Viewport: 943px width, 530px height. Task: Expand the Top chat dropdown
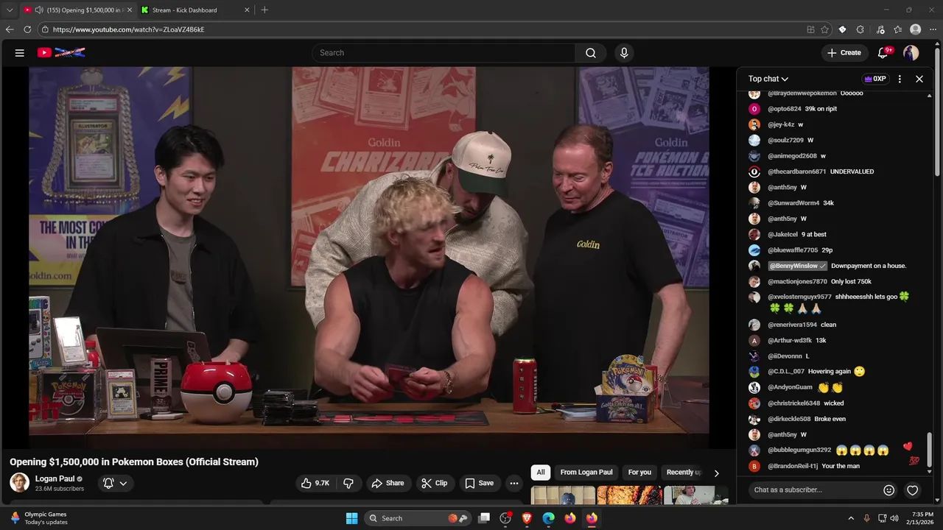pyautogui.click(x=768, y=79)
